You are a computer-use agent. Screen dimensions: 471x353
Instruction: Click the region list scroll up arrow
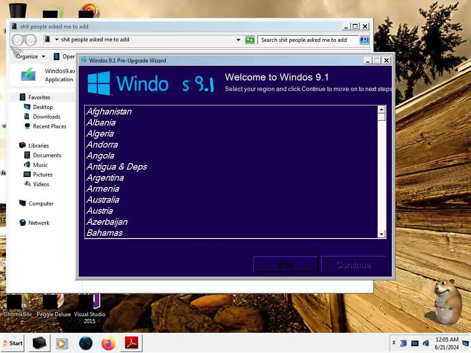point(381,109)
